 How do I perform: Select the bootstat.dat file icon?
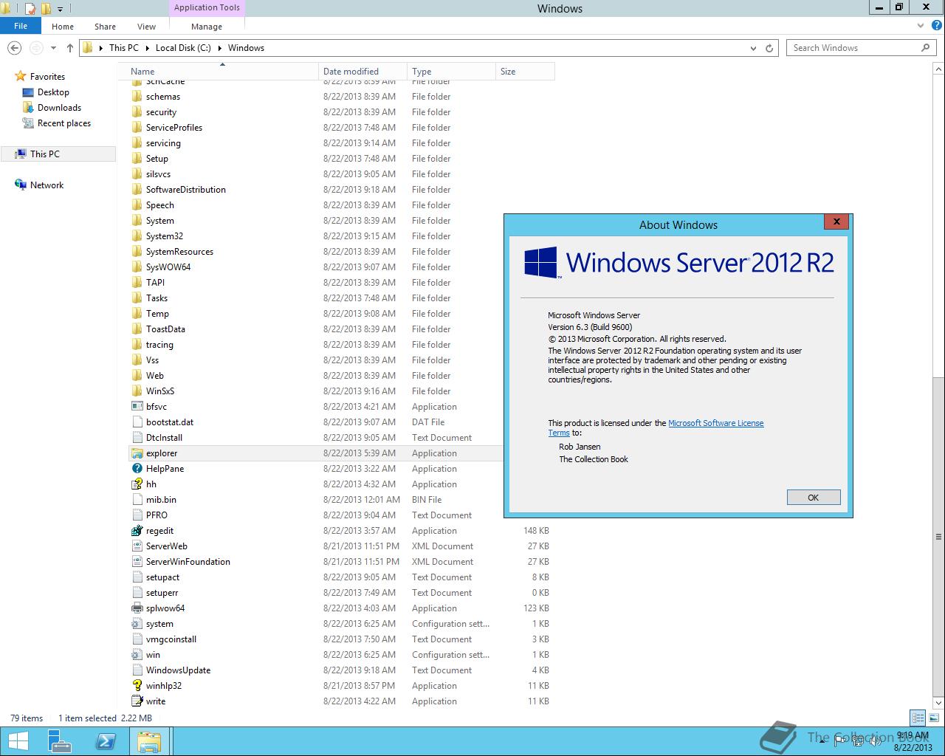click(137, 422)
